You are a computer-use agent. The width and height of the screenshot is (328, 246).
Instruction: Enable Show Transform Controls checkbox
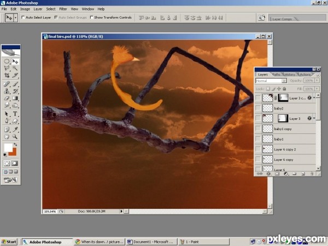coord(91,17)
